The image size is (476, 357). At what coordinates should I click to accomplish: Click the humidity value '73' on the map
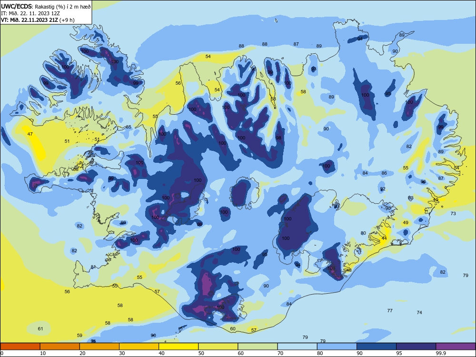453,214
